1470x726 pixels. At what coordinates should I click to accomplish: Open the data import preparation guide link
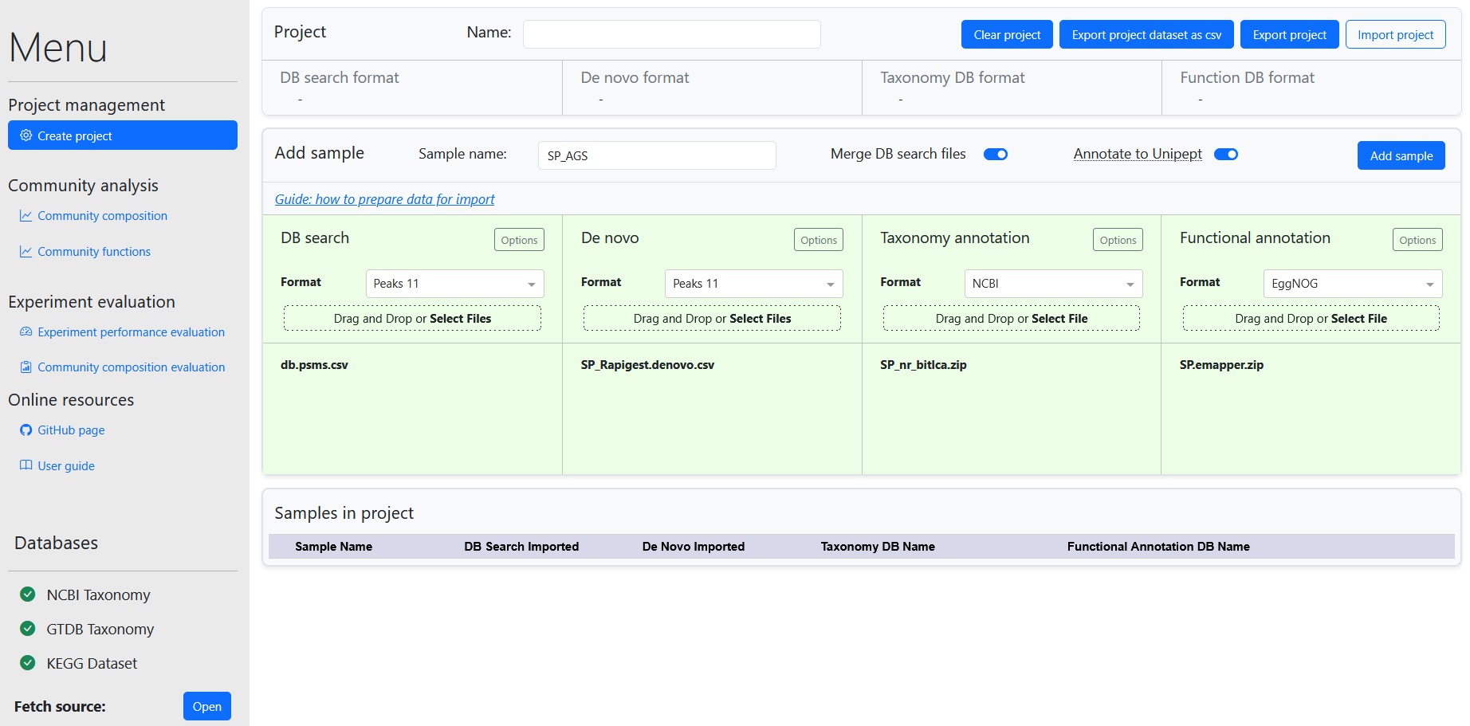coord(384,199)
